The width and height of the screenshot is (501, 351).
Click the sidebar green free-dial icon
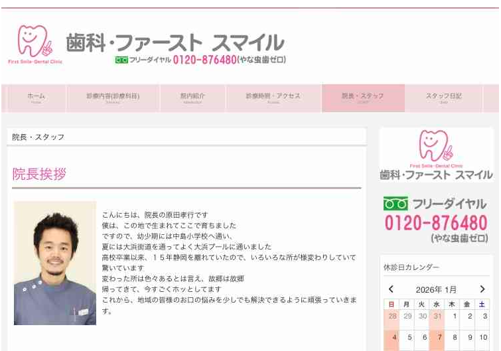396,203
